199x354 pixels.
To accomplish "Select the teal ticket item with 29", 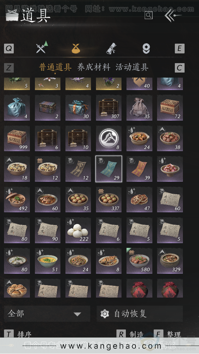I will click(109, 169).
